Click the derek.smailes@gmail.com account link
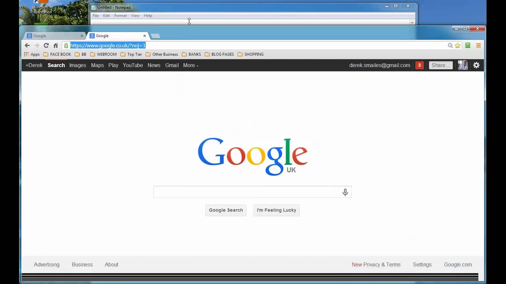The image size is (506, 284). (379, 65)
